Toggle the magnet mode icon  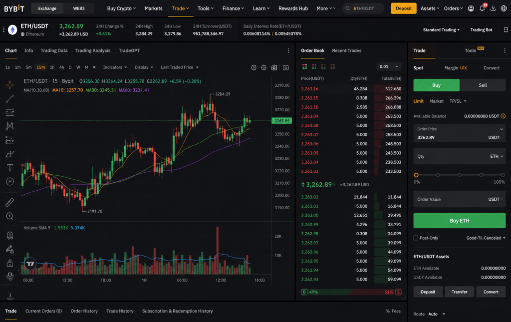10,235
